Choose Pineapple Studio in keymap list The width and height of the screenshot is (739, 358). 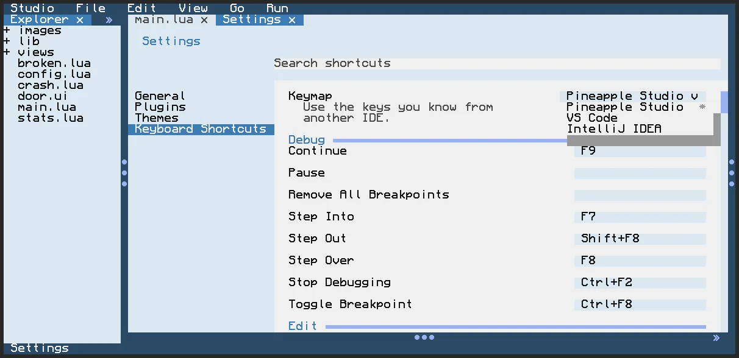[637, 107]
